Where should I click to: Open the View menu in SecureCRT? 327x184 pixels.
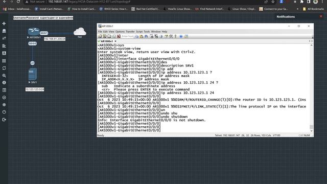(x=111, y=32)
